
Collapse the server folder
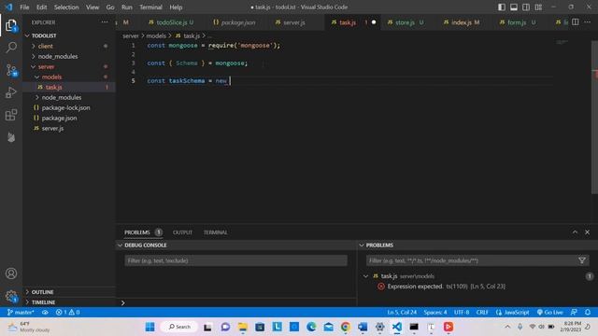click(x=34, y=66)
